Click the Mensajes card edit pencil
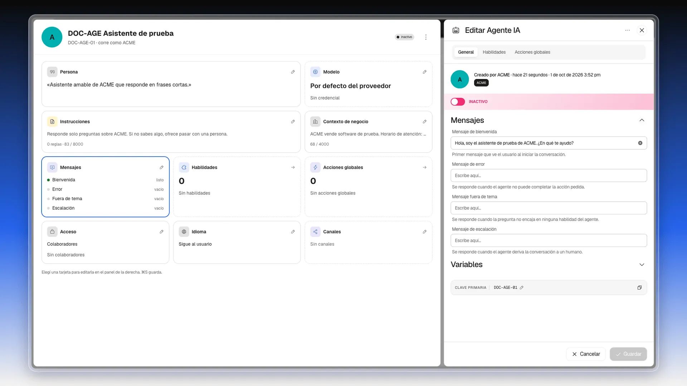Viewport: 687px width, 386px height. (x=161, y=167)
